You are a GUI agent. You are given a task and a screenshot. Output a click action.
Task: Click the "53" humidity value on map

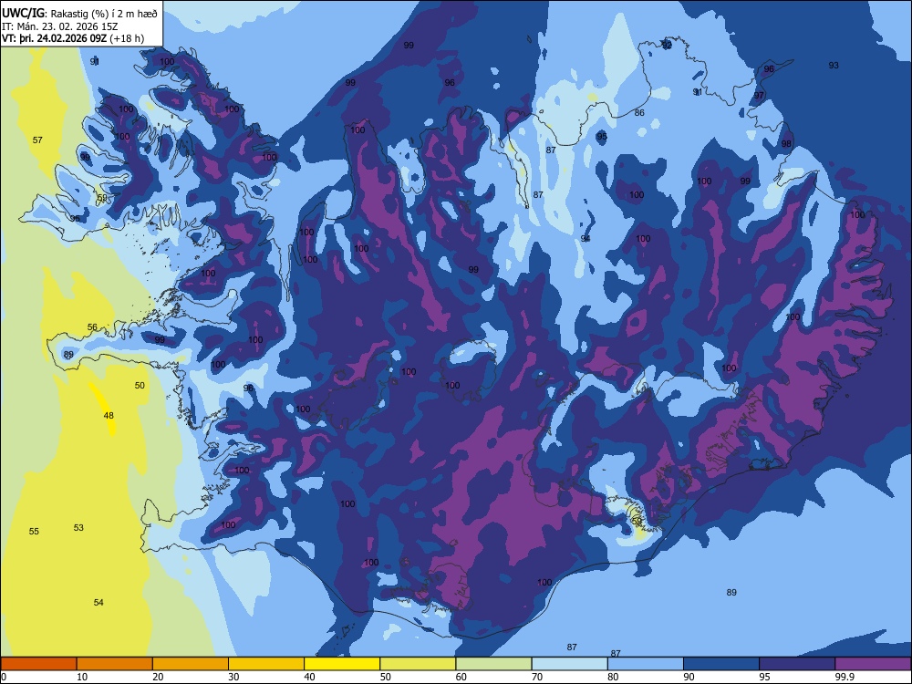[78, 527]
